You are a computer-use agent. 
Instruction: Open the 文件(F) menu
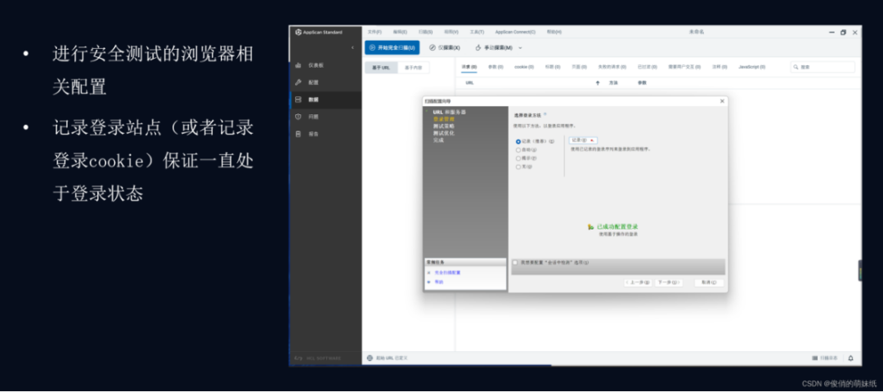(374, 32)
